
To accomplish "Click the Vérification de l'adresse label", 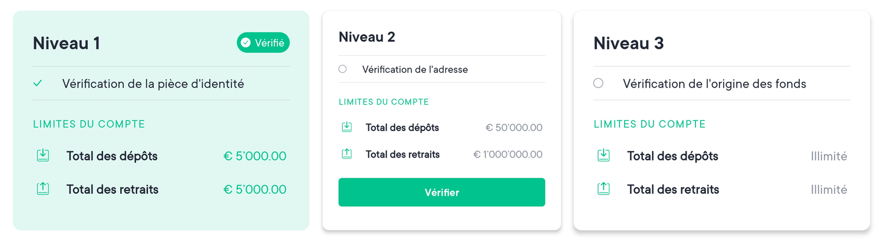I will [x=415, y=69].
